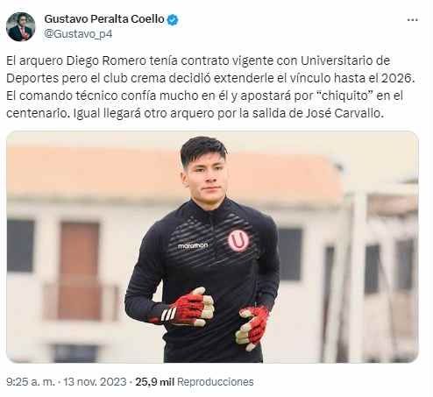The image size is (433, 397).
Task: Click the display name Gustavo Peralta Coello
Action: point(104,19)
